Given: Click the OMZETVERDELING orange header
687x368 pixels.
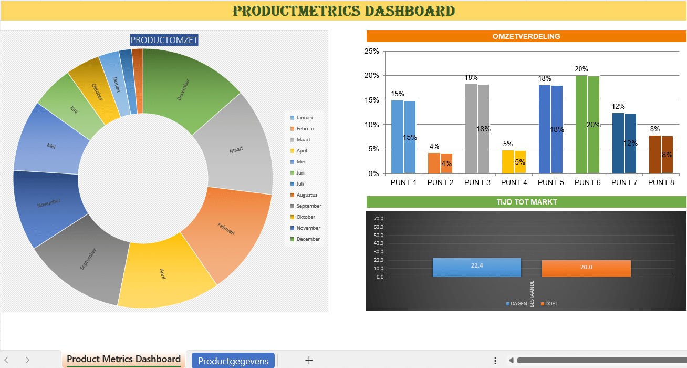Looking at the screenshot, I should pos(526,36).
